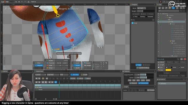Image resolution: width=188 pixels, height=105 pixels.
Task: Click the key filter icon in dopesheet
Action: pos(43,78)
